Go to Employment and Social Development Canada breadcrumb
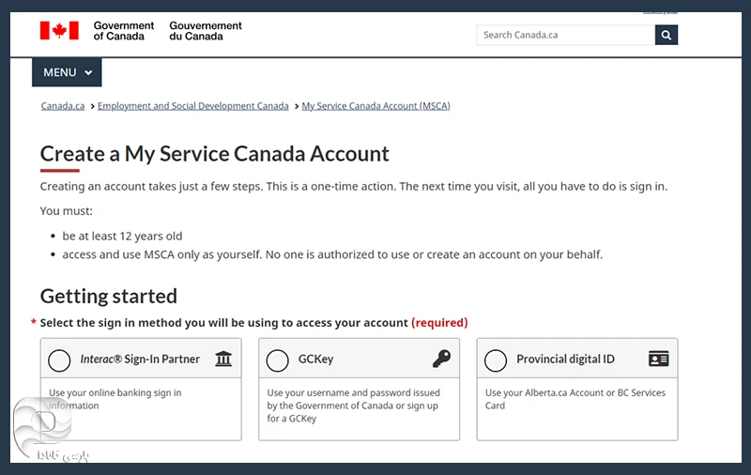751x475 pixels. [x=192, y=106]
